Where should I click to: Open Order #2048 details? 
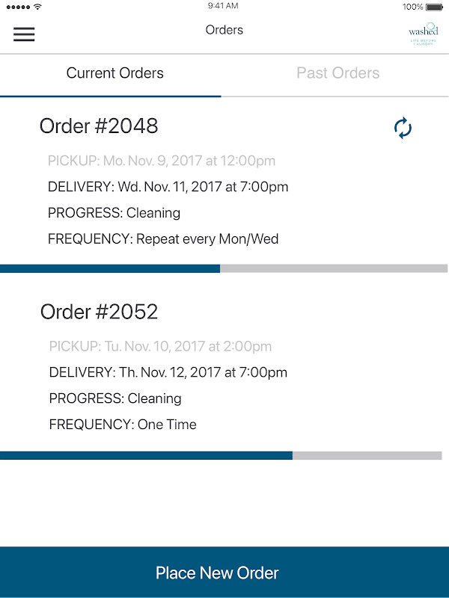tap(99, 126)
